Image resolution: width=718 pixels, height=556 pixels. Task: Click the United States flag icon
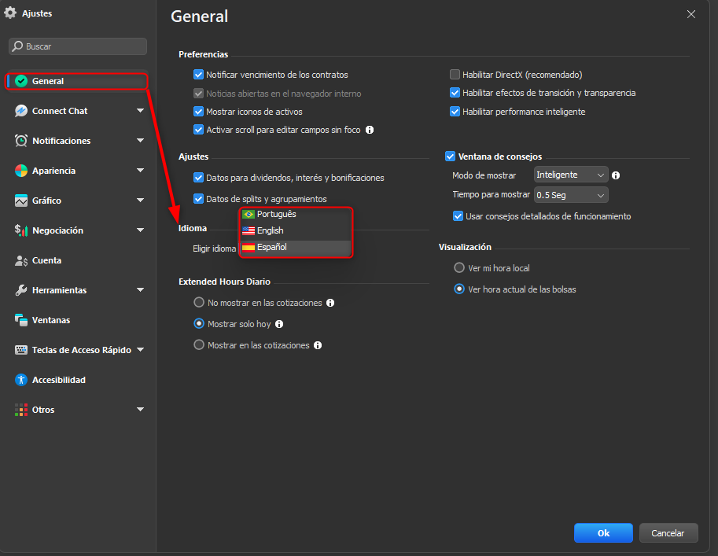coord(249,231)
